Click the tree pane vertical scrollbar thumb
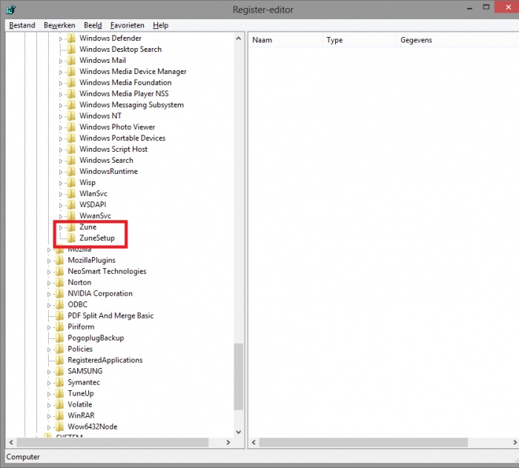This screenshot has height=468, width=519. [238, 377]
